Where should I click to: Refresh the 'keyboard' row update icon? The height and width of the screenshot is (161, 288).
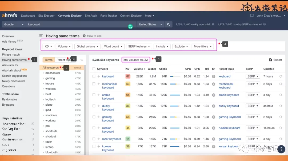point(281,76)
